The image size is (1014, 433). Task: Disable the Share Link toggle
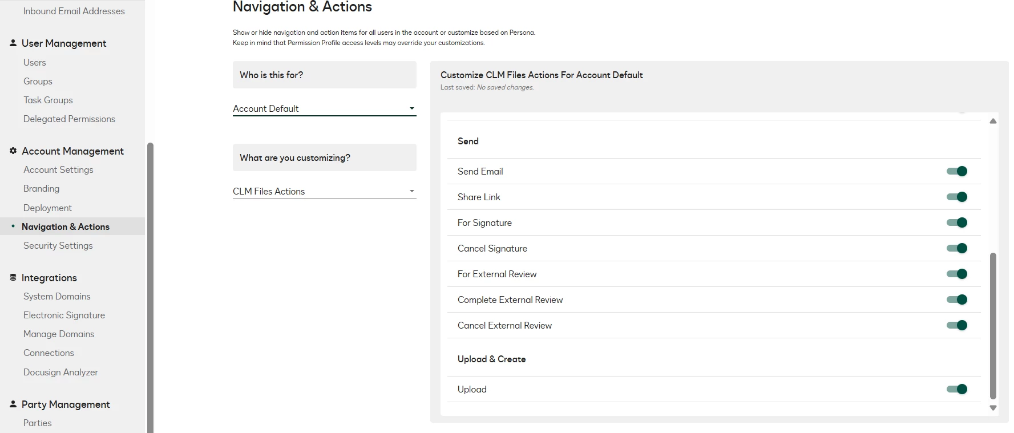click(x=957, y=197)
